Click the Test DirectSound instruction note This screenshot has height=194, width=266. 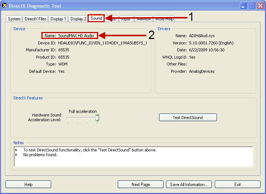[x=90, y=150]
